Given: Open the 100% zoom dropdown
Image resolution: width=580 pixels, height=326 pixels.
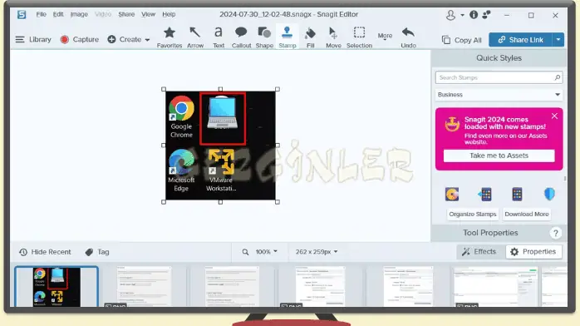Looking at the screenshot, I should tap(267, 252).
